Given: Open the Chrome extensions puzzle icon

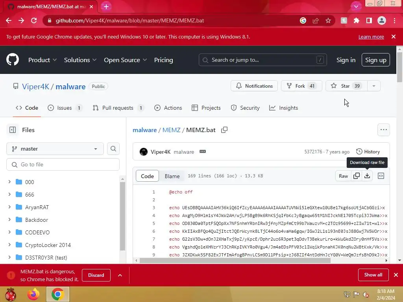Looking at the screenshot, I should pos(356,20).
